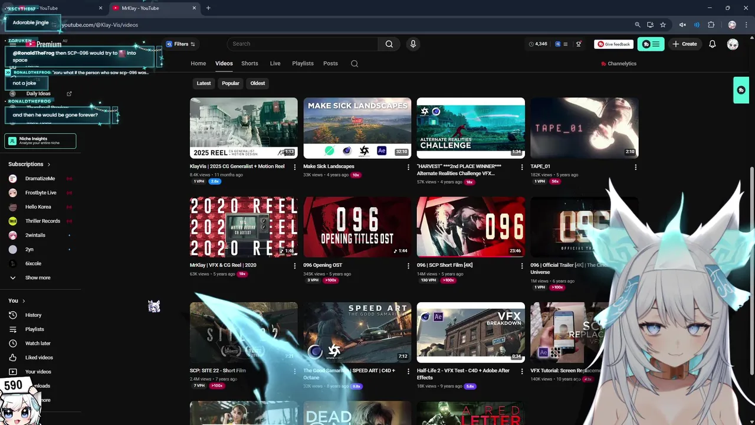The image size is (755, 425).
Task: Open the TAPE_01 video title
Action: coord(540,166)
